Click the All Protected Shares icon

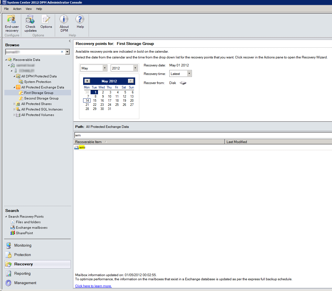click(18, 104)
